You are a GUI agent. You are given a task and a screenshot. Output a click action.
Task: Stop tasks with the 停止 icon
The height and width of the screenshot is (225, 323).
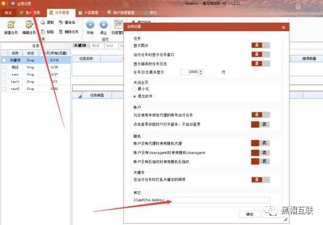[x=103, y=24]
